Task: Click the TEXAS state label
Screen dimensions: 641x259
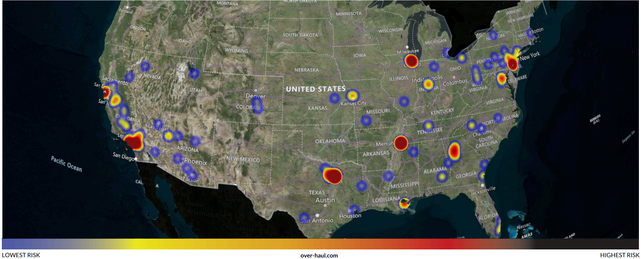Action: pos(317,193)
